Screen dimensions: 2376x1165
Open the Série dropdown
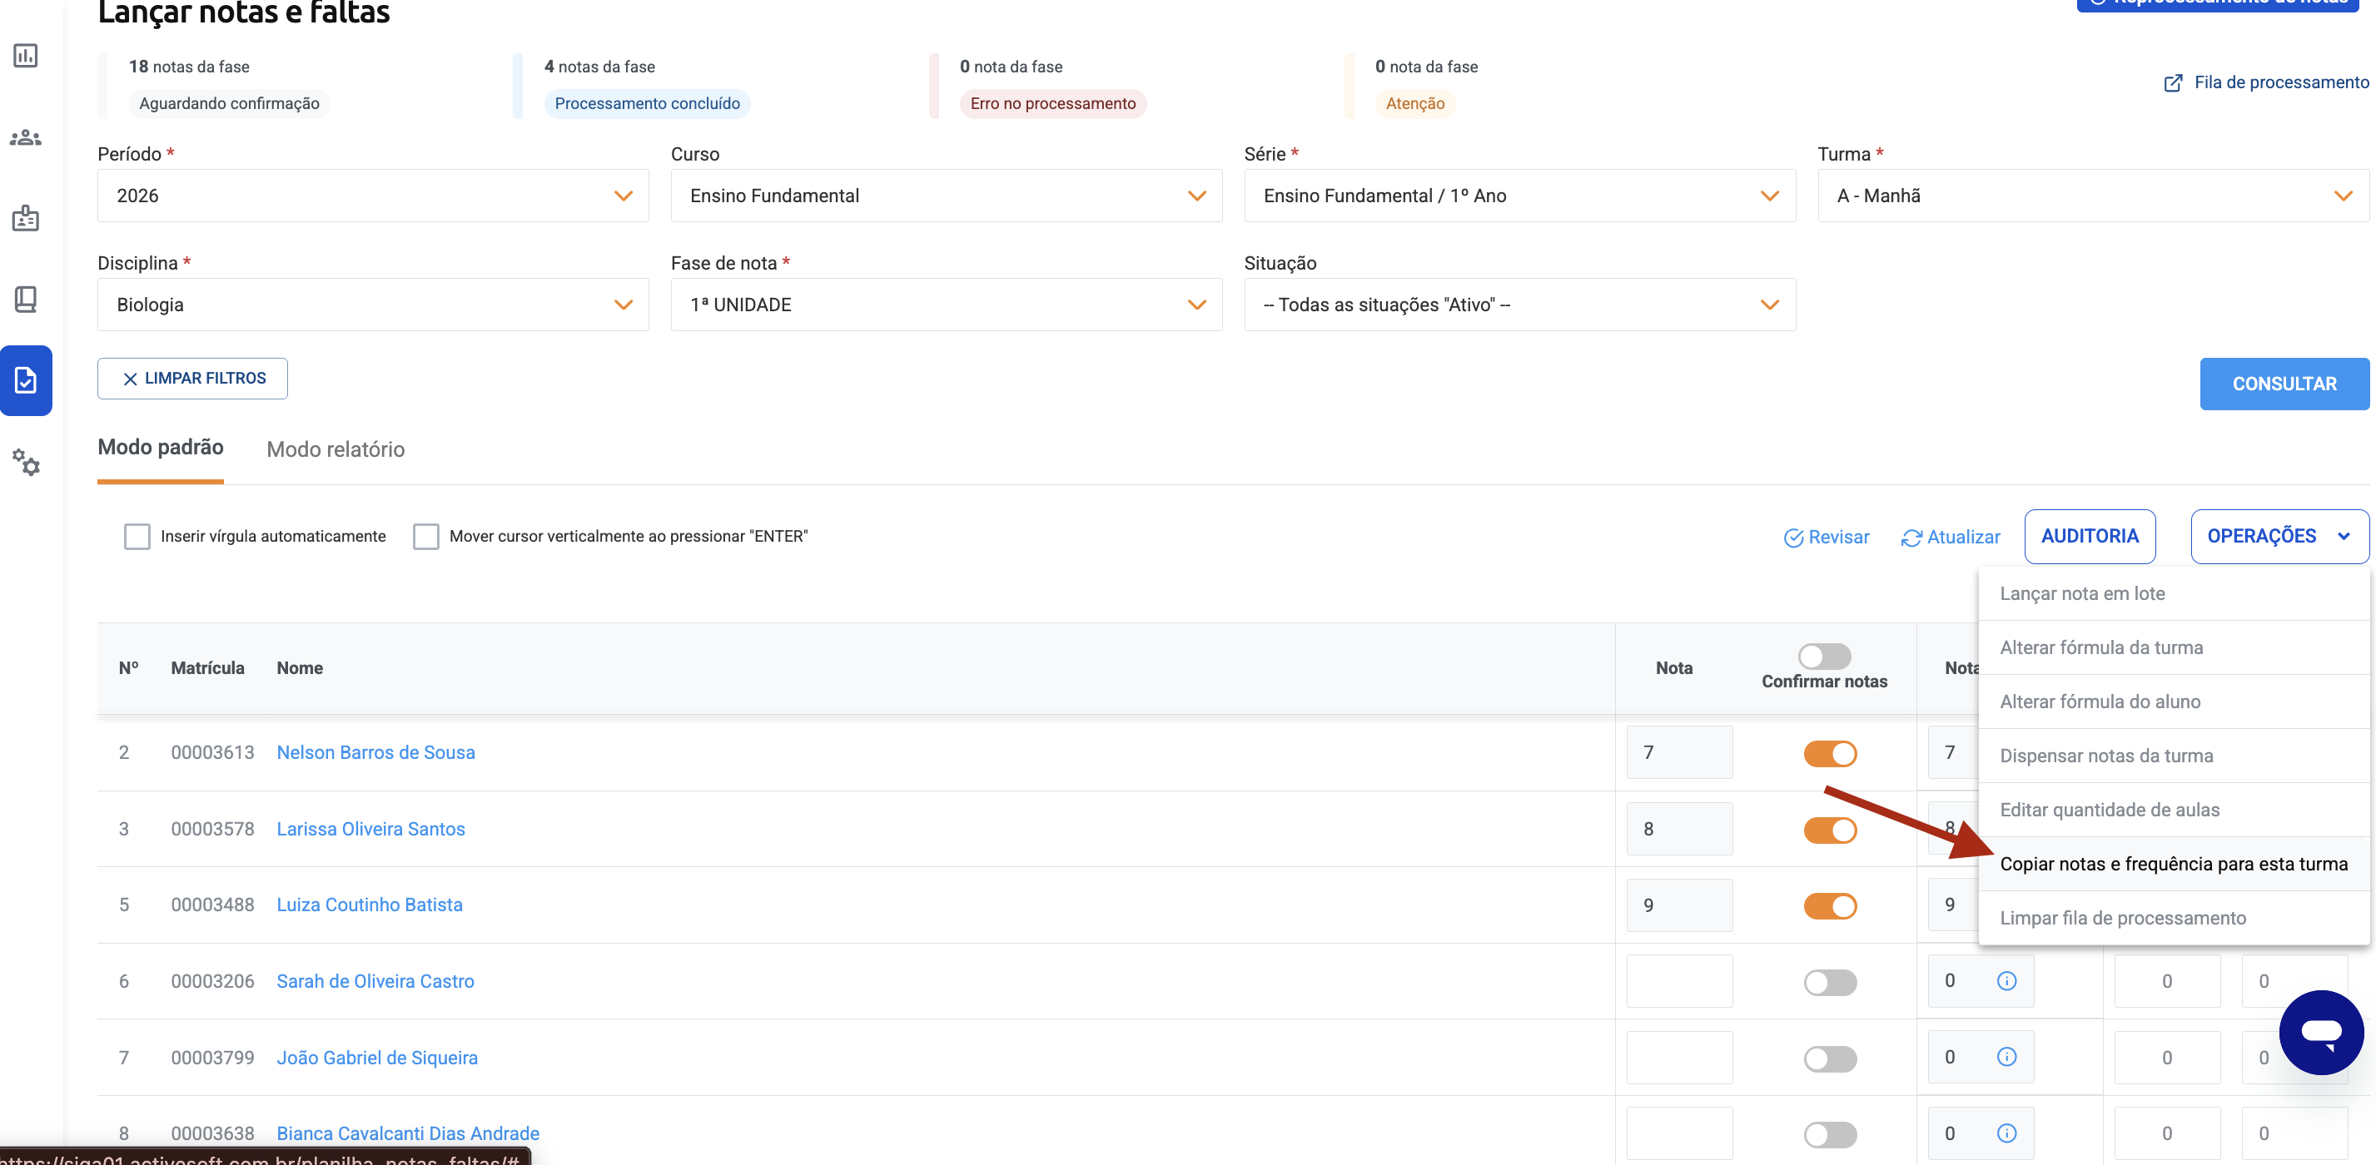click(1519, 196)
